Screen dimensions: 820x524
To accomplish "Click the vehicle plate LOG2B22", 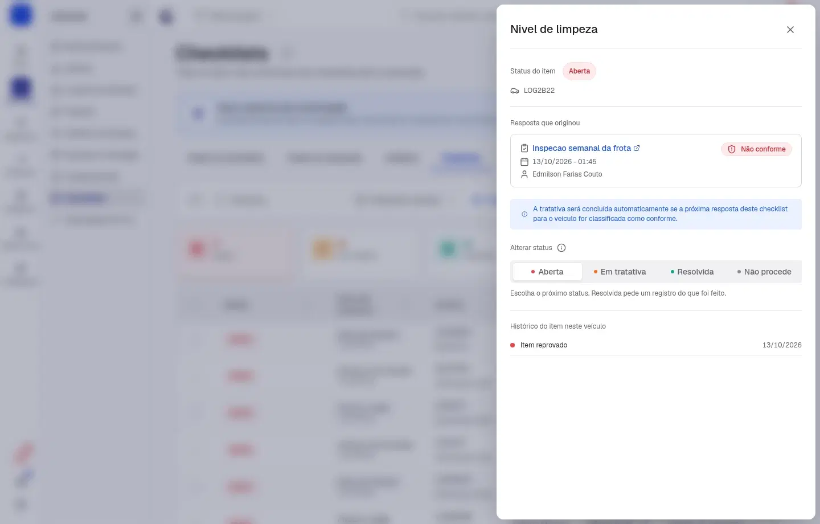I will [539, 91].
